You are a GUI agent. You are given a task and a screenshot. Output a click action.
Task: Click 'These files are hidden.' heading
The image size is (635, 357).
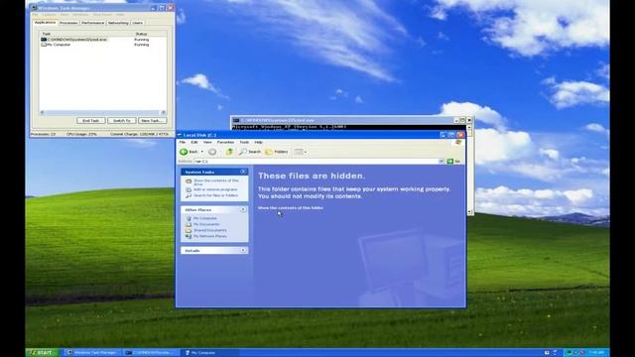312,176
